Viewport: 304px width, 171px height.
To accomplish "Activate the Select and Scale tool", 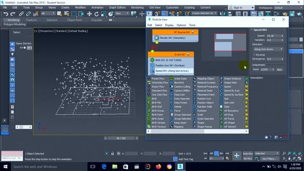I will tap(104, 14).
